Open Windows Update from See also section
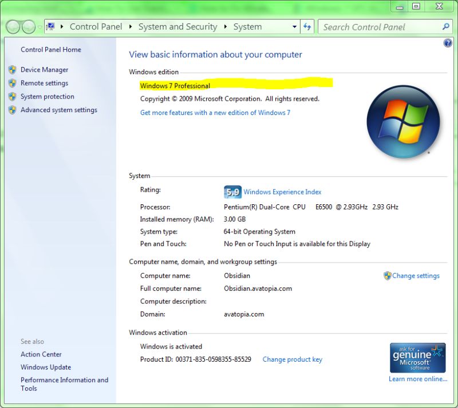458x408 pixels. (x=46, y=367)
